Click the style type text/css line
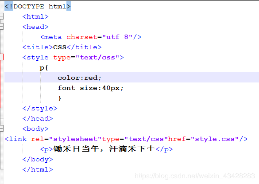Screen dimensions: 259x184 73,58
